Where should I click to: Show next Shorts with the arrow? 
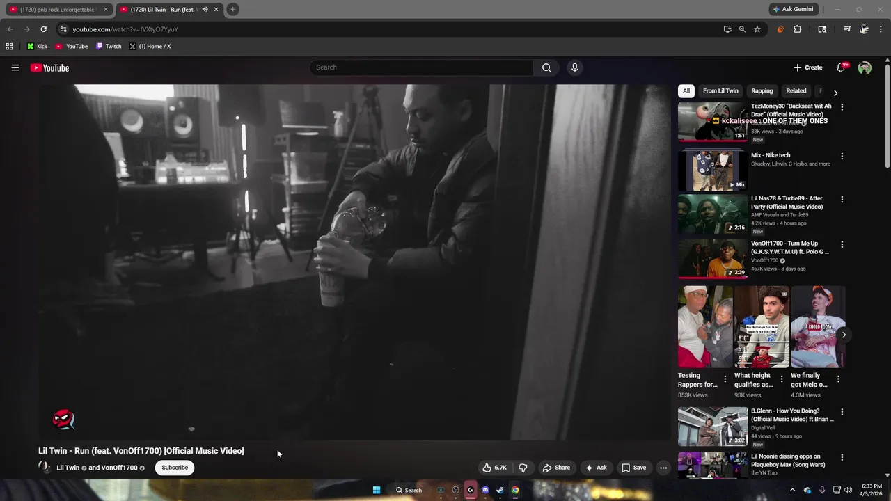(x=844, y=335)
